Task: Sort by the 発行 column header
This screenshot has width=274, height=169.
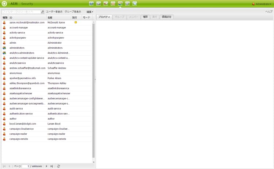Action: pos(76,17)
